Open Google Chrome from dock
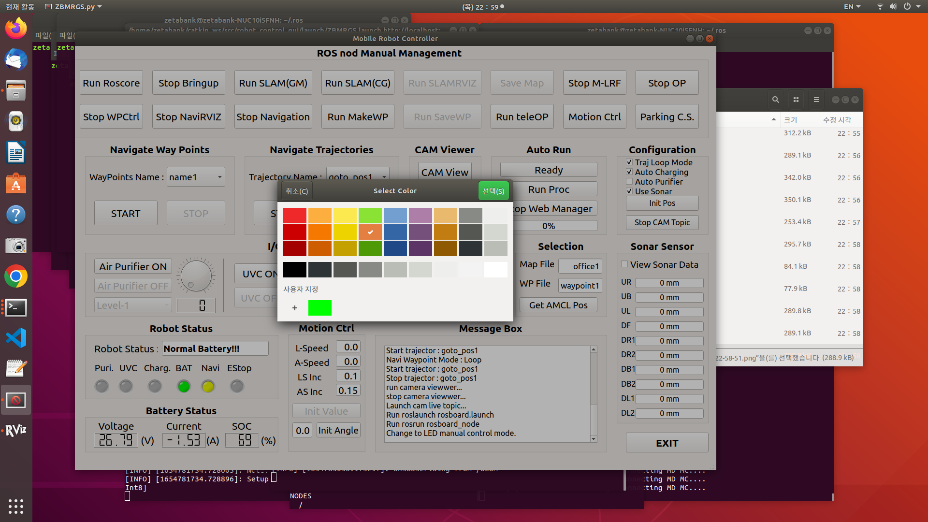 (16, 276)
